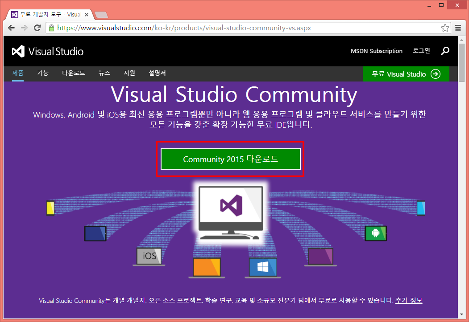Select the 제품 navigation item
Viewport: 469px width, 322px height.
pyautogui.click(x=18, y=73)
